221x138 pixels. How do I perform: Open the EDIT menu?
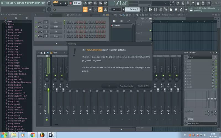(x=7, y=3)
